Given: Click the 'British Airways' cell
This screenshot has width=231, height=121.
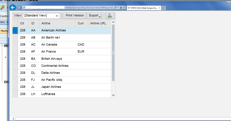Looking at the screenshot, I should [58, 59].
